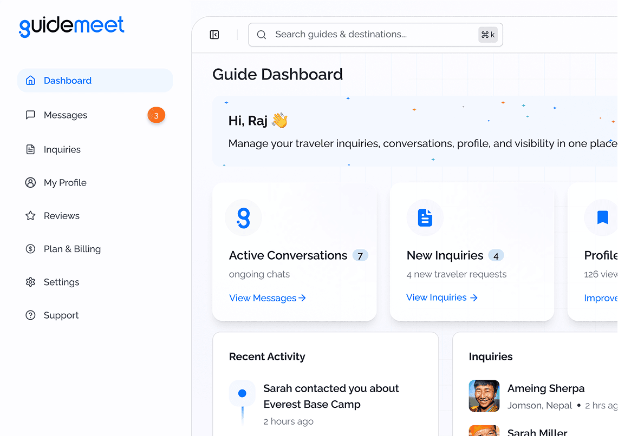
Task: Click the 'ongoing chats' subtitle
Action: [259, 274]
